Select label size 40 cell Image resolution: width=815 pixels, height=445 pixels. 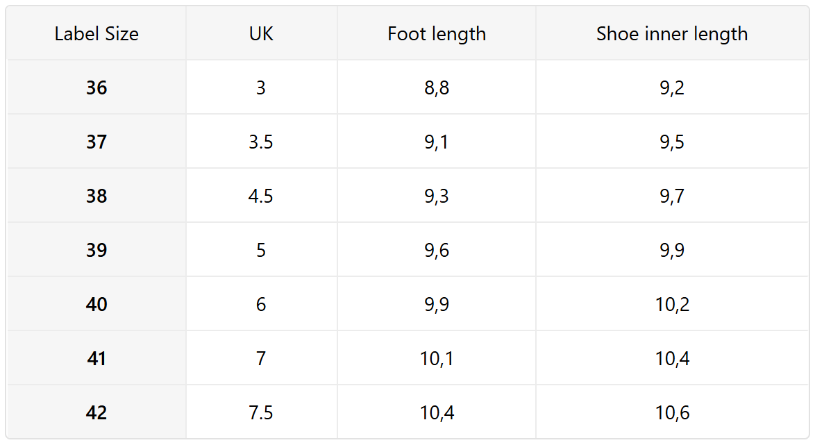(x=96, y=305)
